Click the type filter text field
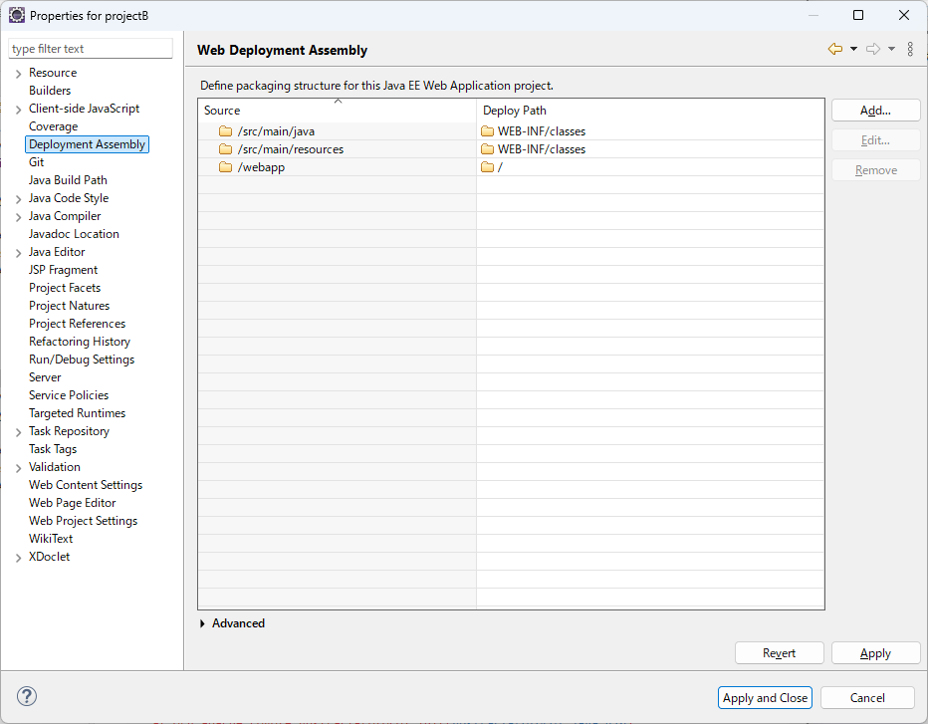This screenshot has height=724, width=928. click(90, 48)
